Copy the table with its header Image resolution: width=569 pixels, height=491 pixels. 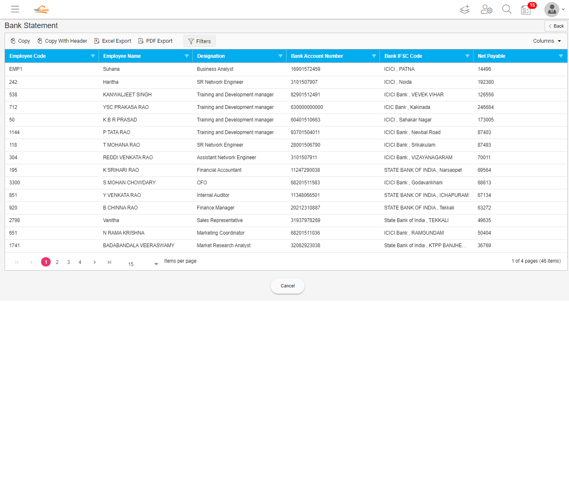[x=62, y=41]
